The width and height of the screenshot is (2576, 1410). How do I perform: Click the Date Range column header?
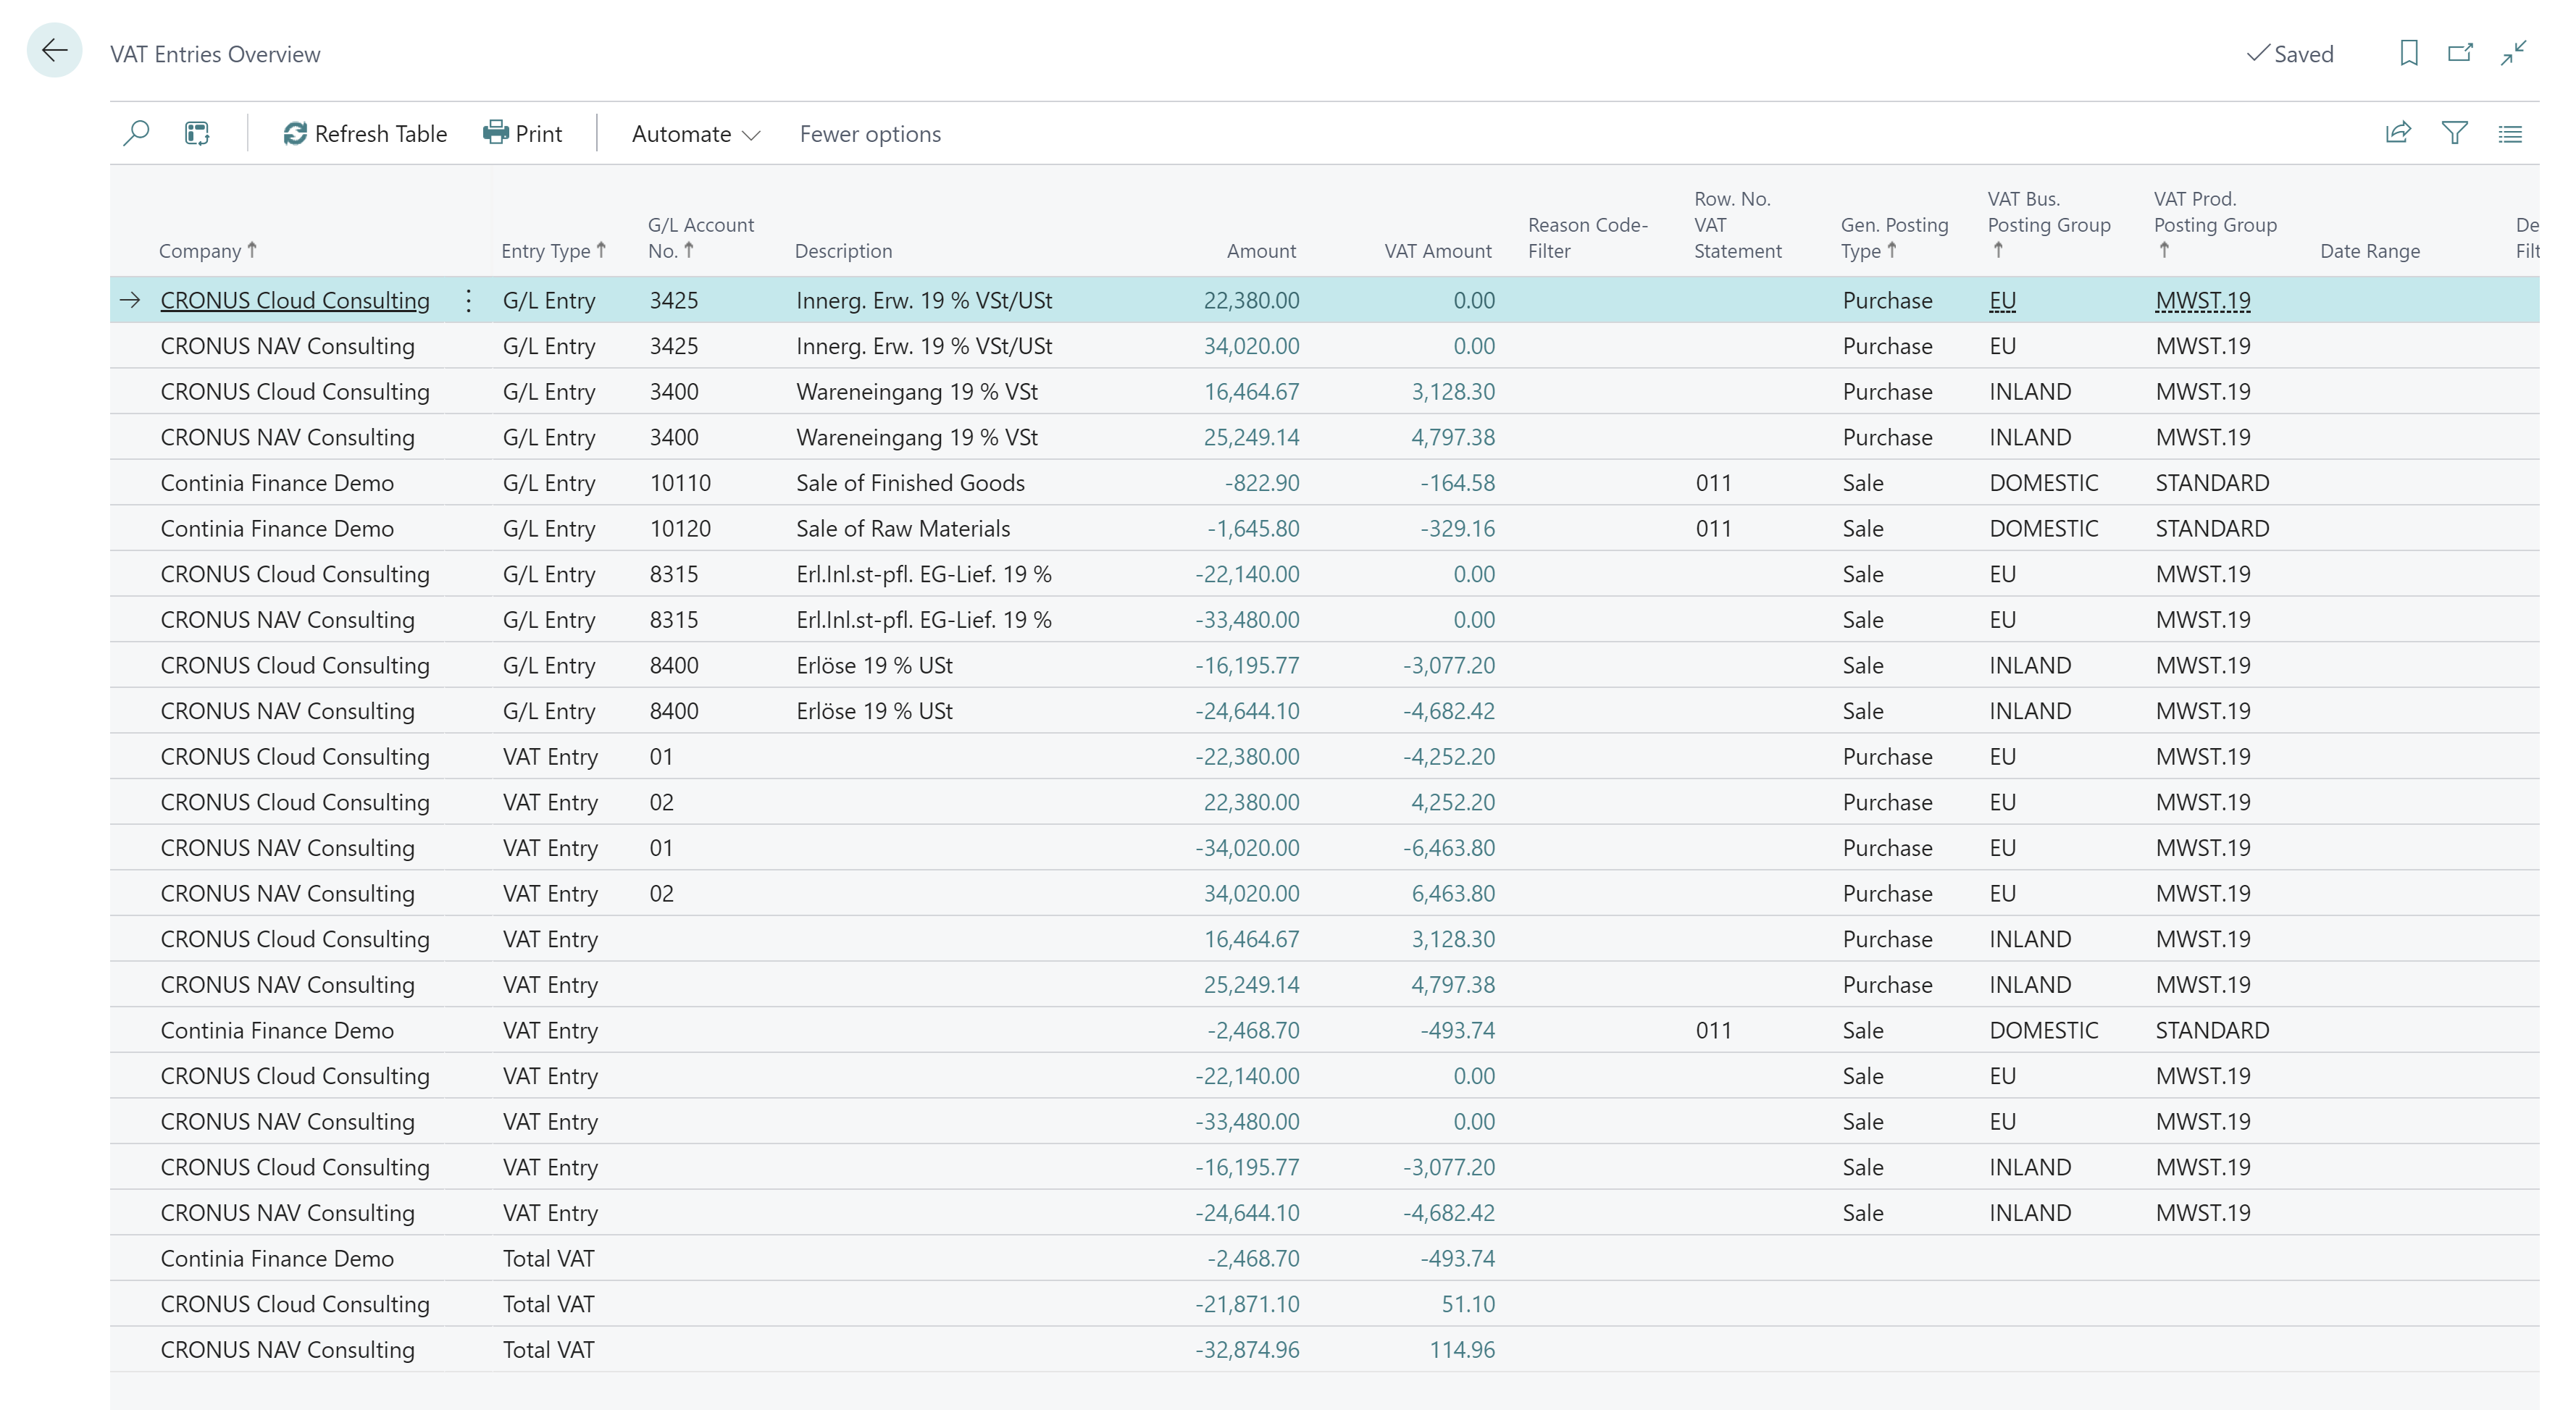point(2370,250)
